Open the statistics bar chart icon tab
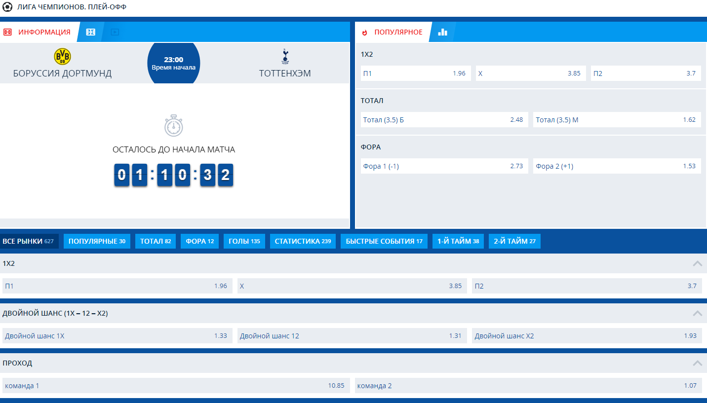 click(443, 32)
